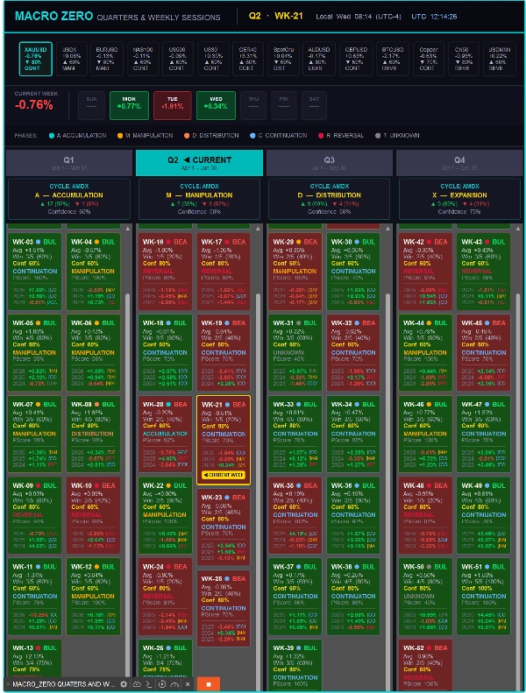Open source code terminal icon in the indicator toolbar
Screen dimensions: 526x693
(149, 683)
